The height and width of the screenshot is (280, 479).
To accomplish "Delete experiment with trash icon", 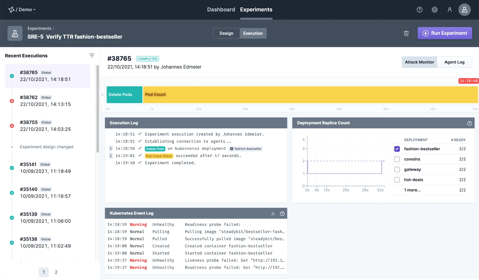I will pos(406,33).
